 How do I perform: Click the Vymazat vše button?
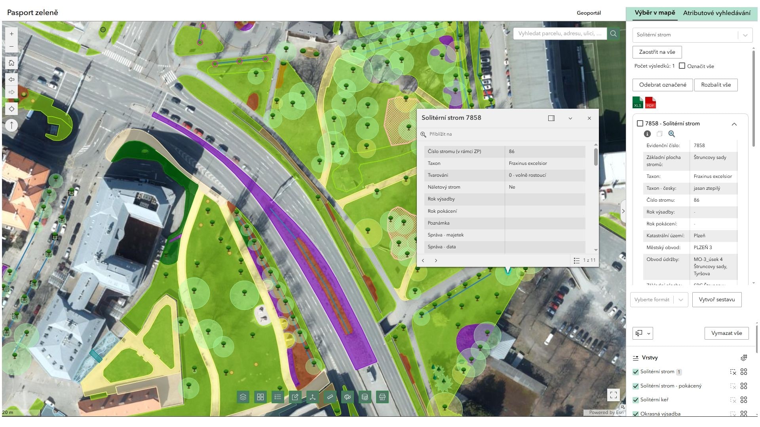click(726, 333)
